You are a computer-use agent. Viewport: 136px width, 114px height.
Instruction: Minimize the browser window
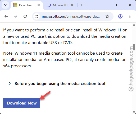pyautogui.click(x=106, y=5)
